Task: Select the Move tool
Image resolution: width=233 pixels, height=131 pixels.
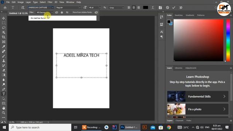Action: [4, 18]
